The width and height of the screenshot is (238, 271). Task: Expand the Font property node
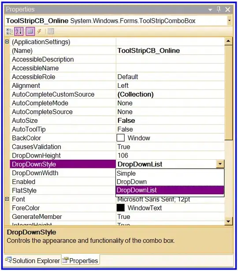[x=7, y=199]
